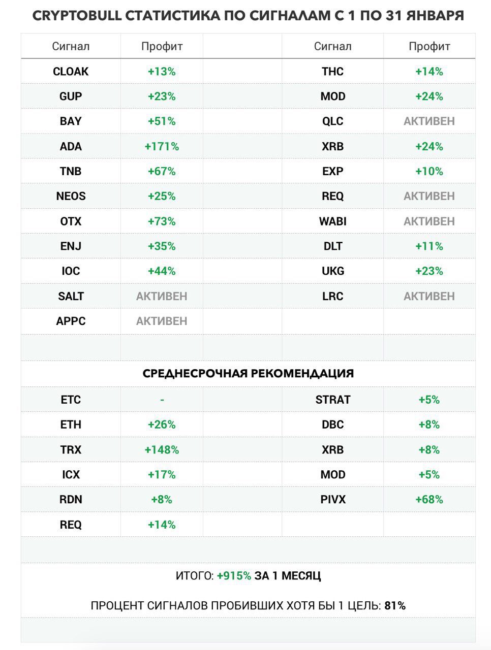The height and width of the screenshot is (650, 491).
Task: Select the TRX ticker in recommendations
Action: tap(71, 449)
